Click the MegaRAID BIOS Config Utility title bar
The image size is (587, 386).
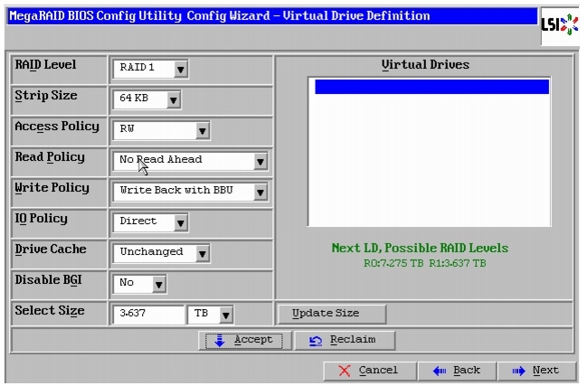coord(272,16)
